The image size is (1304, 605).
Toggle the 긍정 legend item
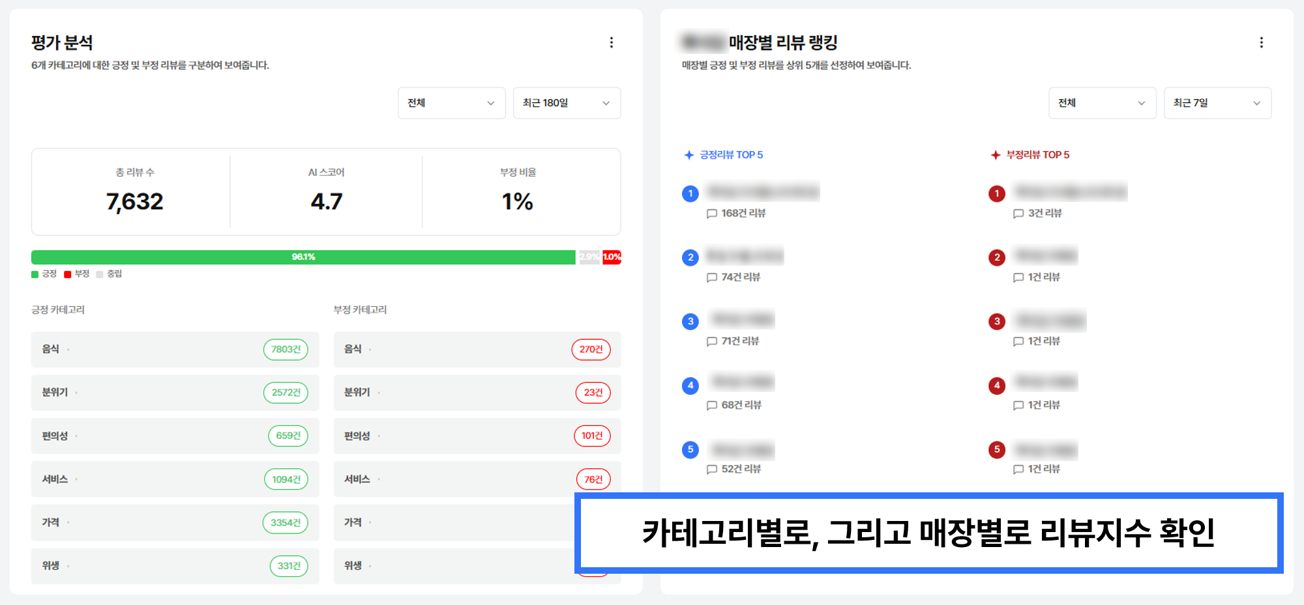pos(44,274)
